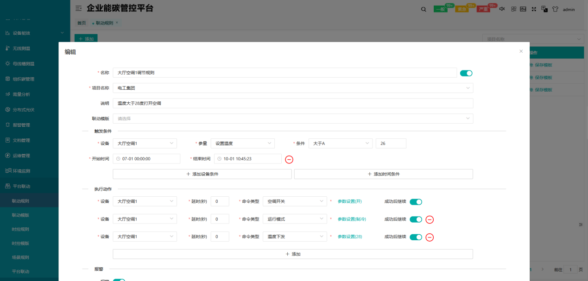The width and height of the screenshot is (588, 281).
Task: Click the mute sound icon in the top bar
Action: click(x=502, y=9)
